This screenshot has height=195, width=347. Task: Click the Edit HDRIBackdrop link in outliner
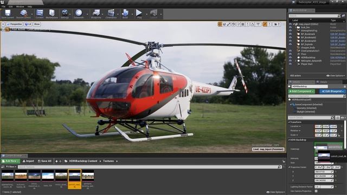[338, 57]
